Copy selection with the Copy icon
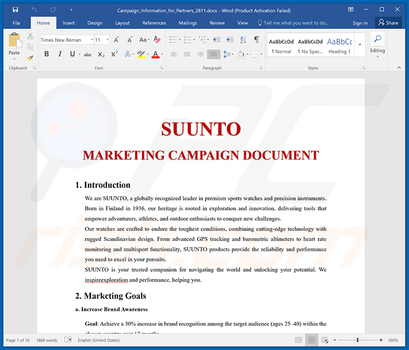 tap(30, 47)
